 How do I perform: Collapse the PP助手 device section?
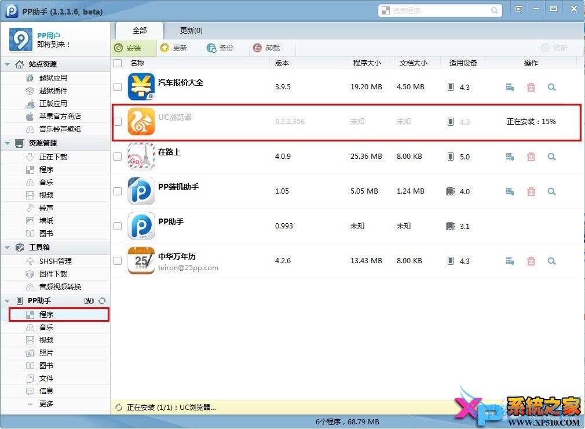coord(7,301)
